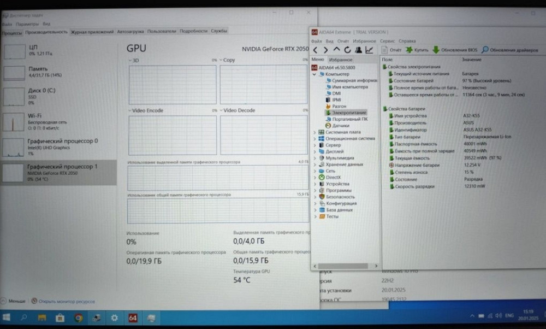Switch to the Автозагрузка tab
This screenshot has height=329, width=546.
tap(130, 32)
